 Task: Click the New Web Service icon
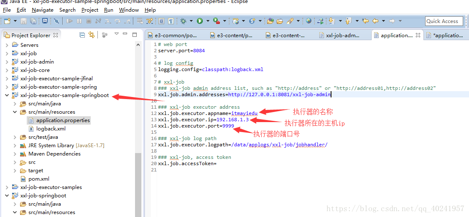(x=236, y=21)
